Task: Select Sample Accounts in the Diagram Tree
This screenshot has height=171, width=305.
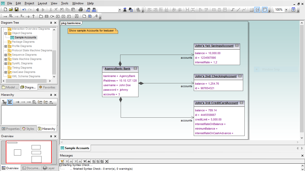Action: coord(25,37)
